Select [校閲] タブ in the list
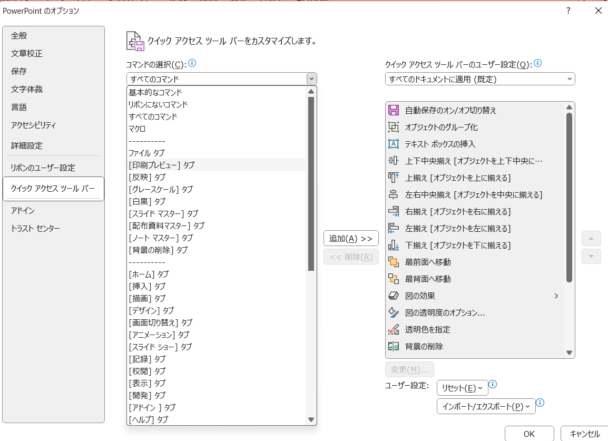 217,371
